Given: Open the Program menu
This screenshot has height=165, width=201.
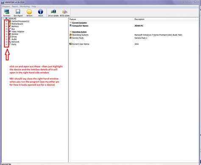Looking at the screenshot, I should pyautogui.click(x=6, y=6).
